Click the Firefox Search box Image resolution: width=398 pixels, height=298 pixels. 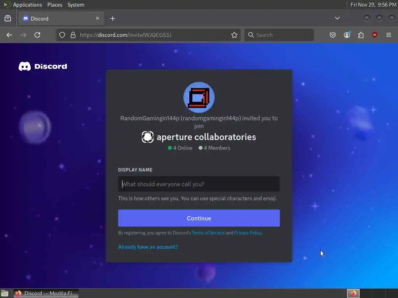pyautogui.click(x=279, y=35)
